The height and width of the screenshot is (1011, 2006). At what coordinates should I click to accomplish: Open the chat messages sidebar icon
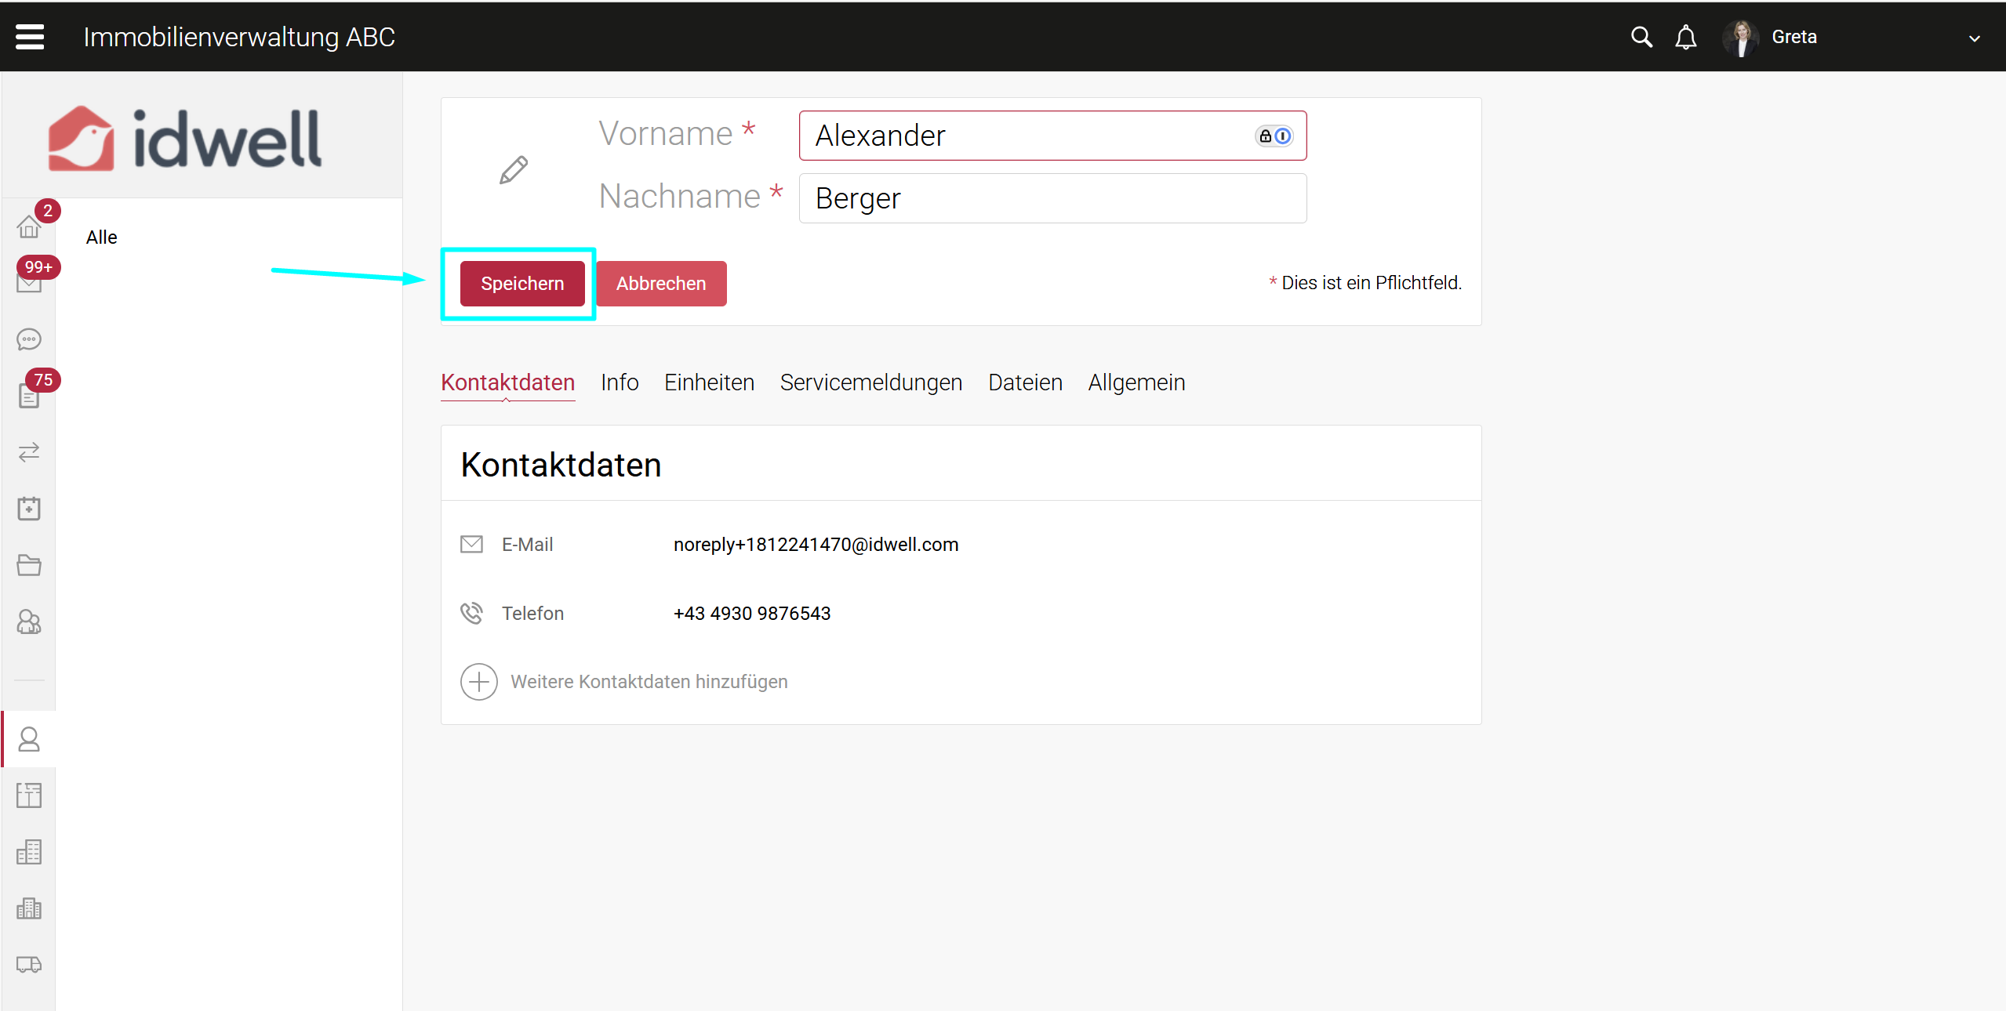coord(29,339)
